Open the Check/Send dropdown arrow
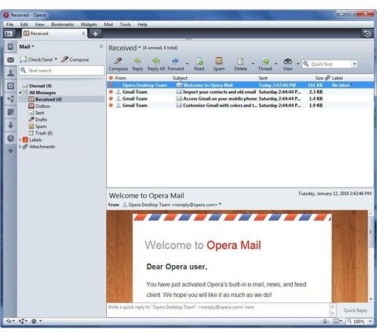The width and height of the screenshot is (377, 333). pos(55,59)
